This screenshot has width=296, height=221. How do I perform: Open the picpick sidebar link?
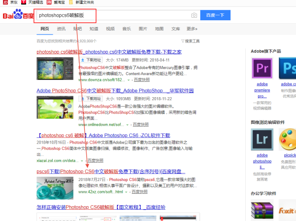(x=290, y=155)
